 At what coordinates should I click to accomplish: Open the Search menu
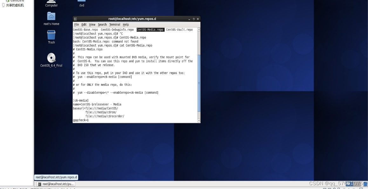pyautogui.click(x=102, y=24)
